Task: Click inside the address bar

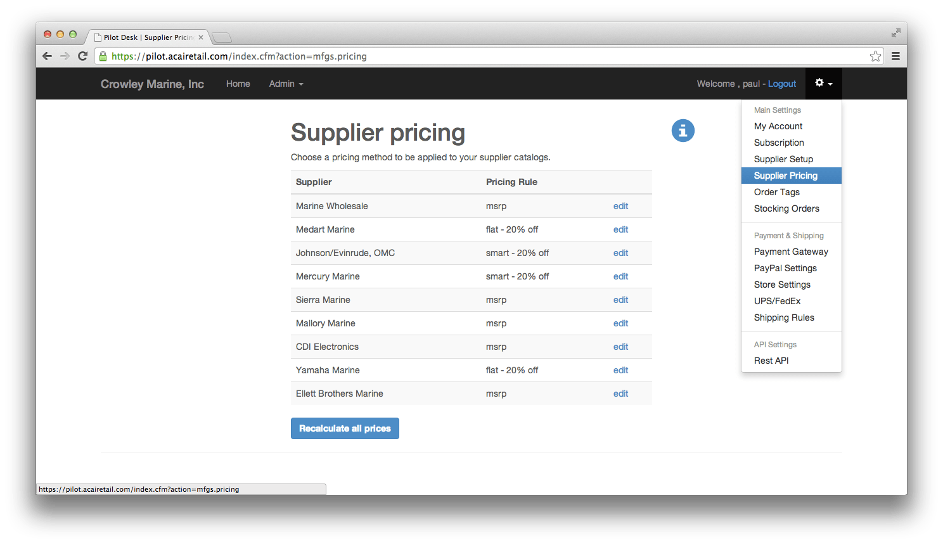Action: coord(380,56)
